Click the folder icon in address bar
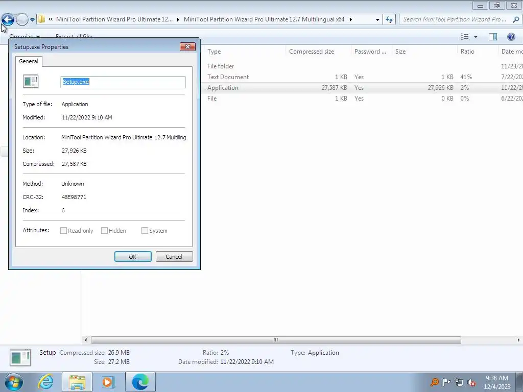The width and height of the screenshot is (523, 392). pyautogui.click(x=41, y=19)
